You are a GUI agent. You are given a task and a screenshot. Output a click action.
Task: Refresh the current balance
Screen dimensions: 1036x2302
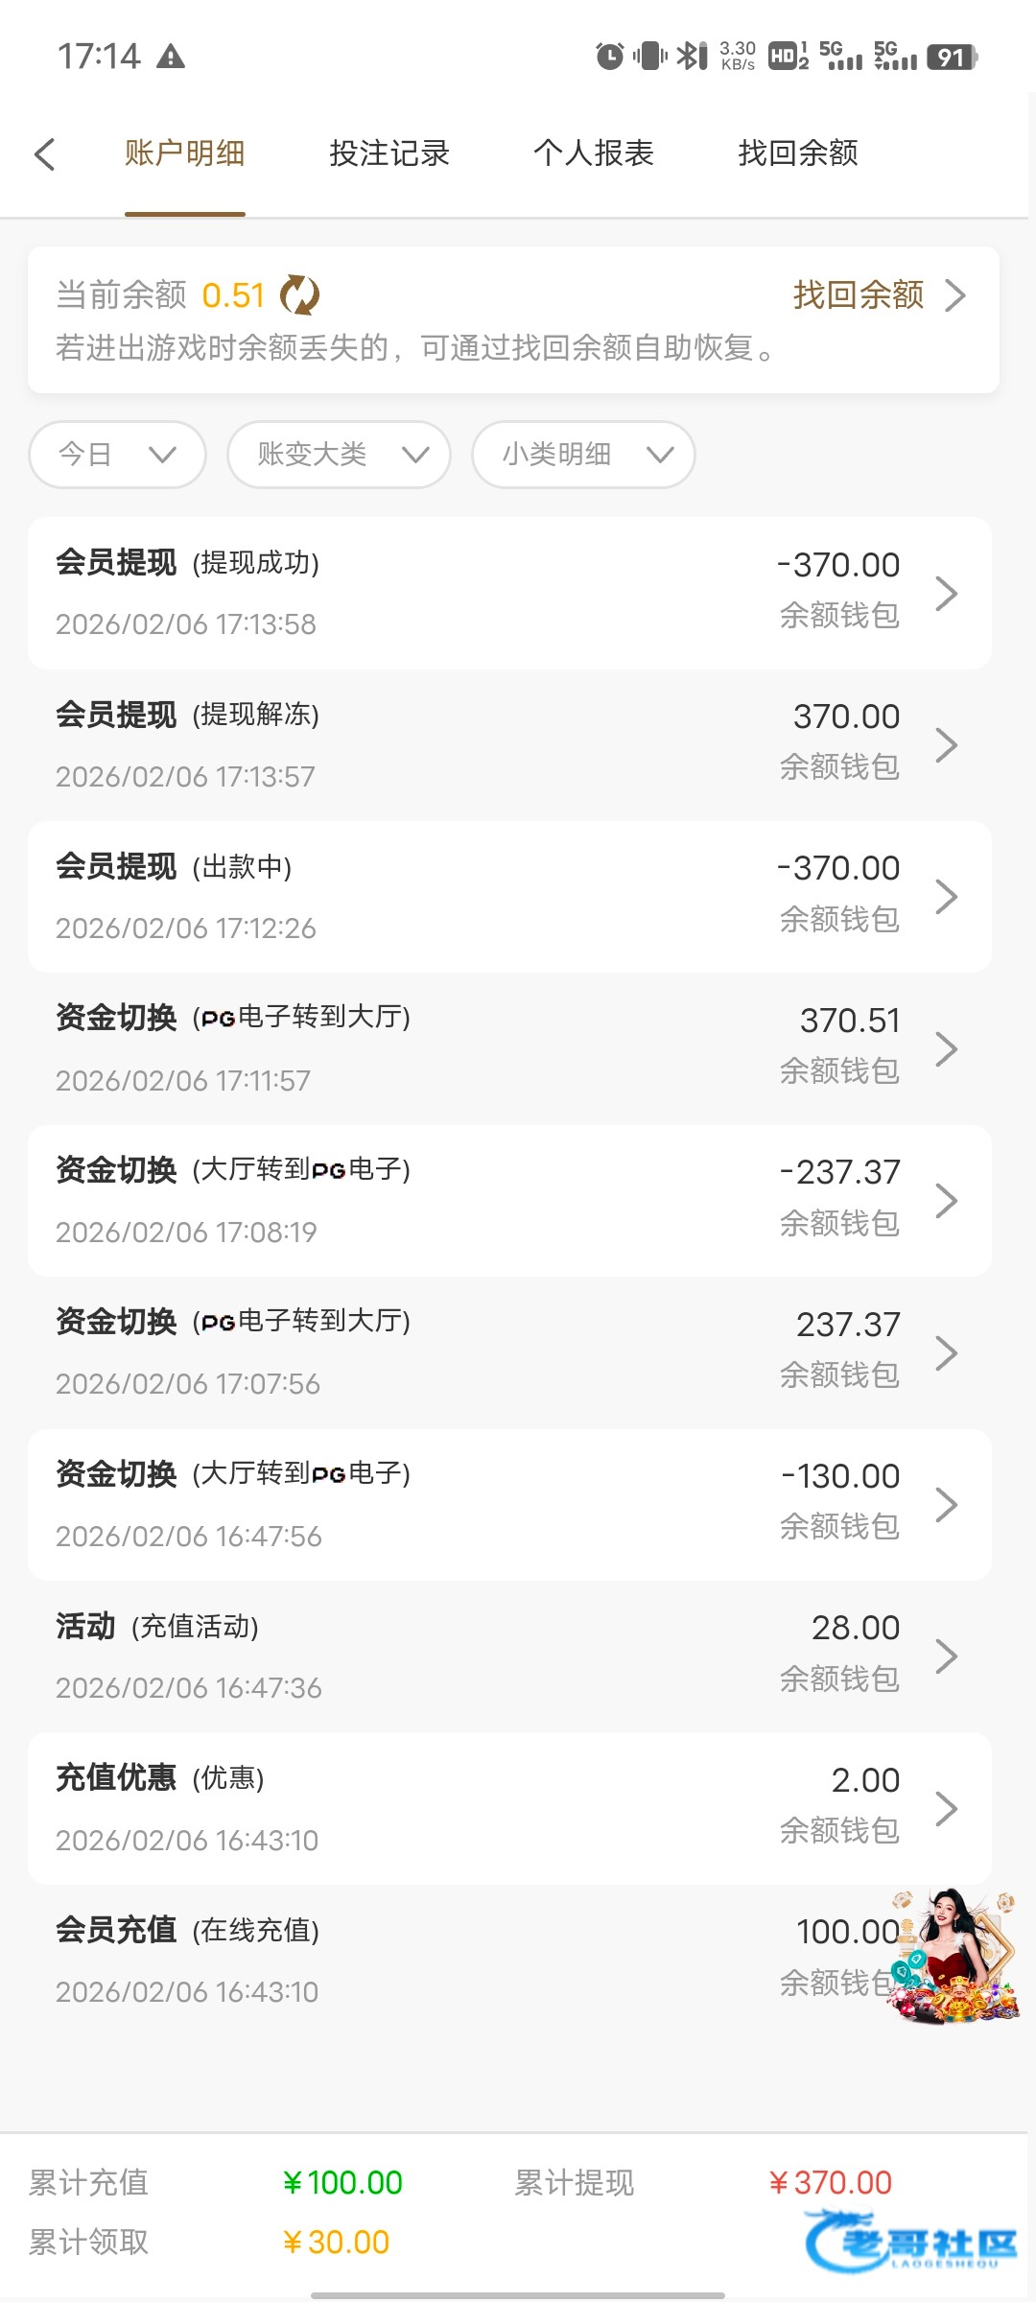point(299,295)
